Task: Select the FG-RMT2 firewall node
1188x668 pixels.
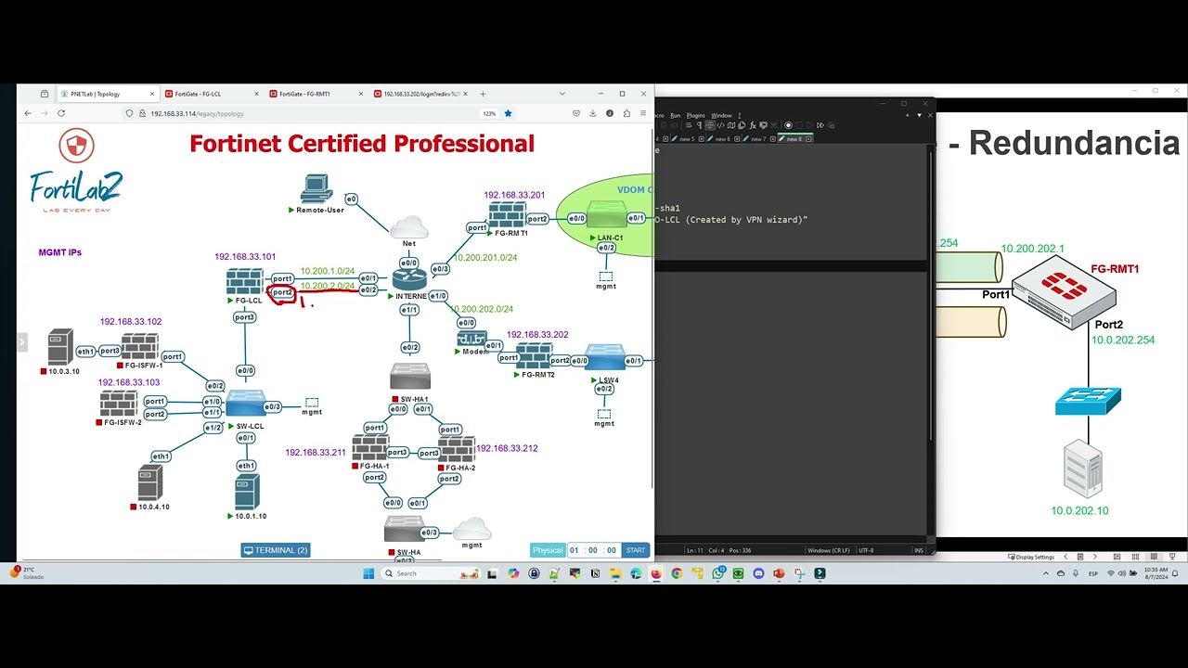Action: [535, 356]
